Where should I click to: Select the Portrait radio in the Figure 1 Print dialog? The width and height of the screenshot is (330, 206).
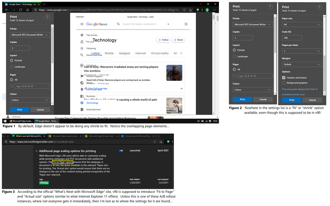point(12,60)
